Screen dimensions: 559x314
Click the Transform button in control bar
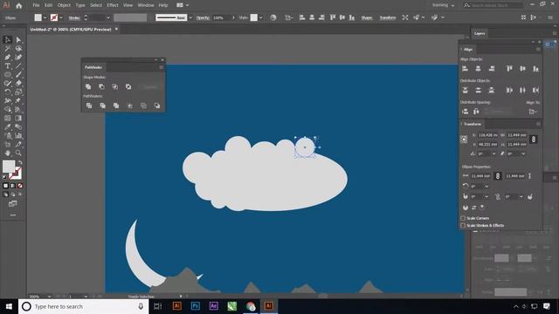[388, 17]
